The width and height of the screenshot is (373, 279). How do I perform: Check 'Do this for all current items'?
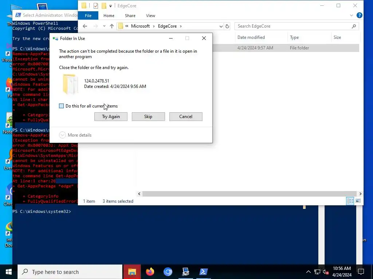pos(61,106)
